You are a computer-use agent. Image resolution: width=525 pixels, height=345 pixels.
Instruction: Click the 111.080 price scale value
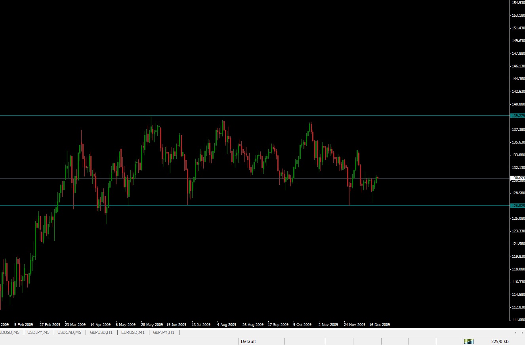(519, 320)
